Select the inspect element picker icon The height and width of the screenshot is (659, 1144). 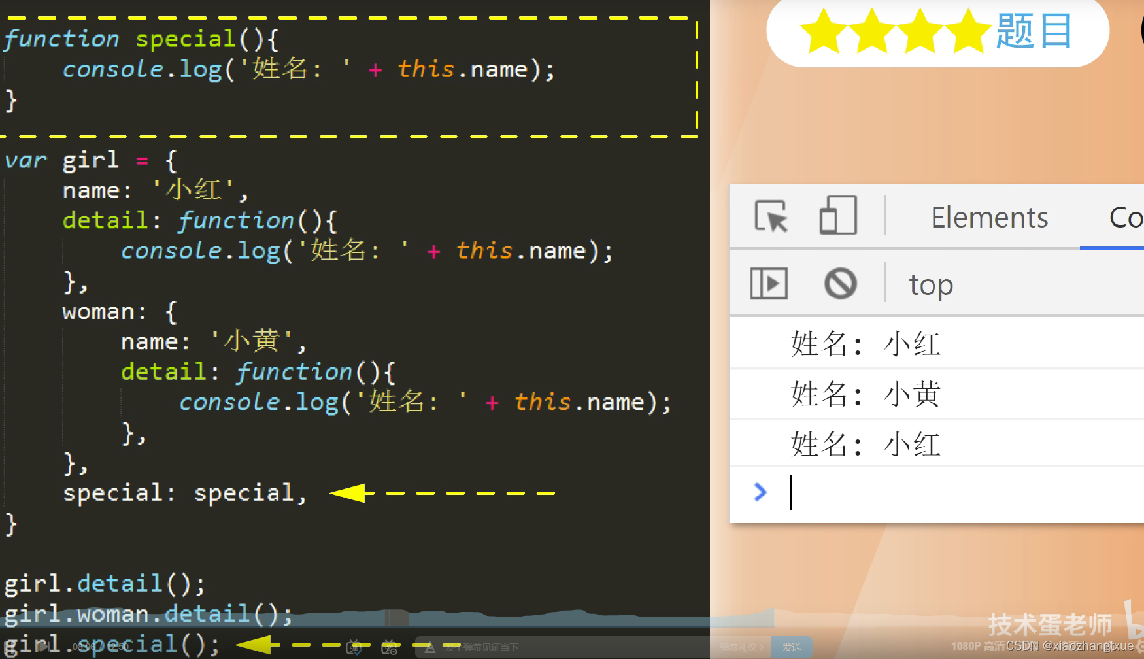(x=771, y=216)
